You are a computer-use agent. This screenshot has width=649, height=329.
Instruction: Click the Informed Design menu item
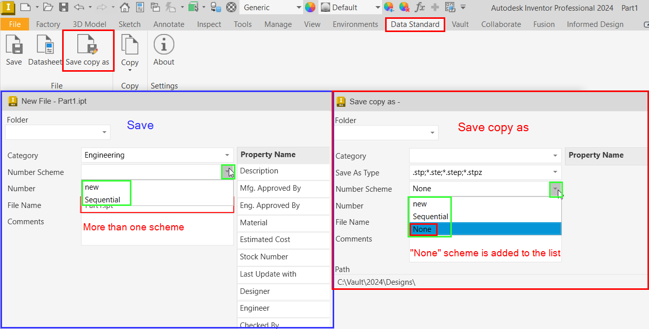click(x=595, y=24)
